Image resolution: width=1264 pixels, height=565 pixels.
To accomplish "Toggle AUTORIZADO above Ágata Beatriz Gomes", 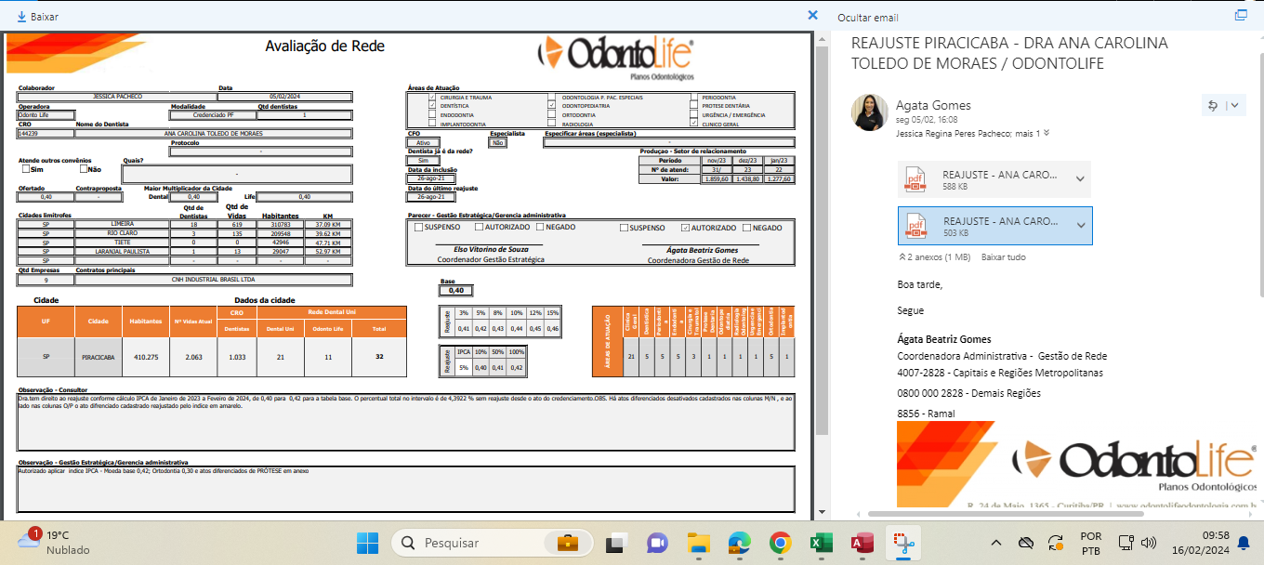I will 685,228.
